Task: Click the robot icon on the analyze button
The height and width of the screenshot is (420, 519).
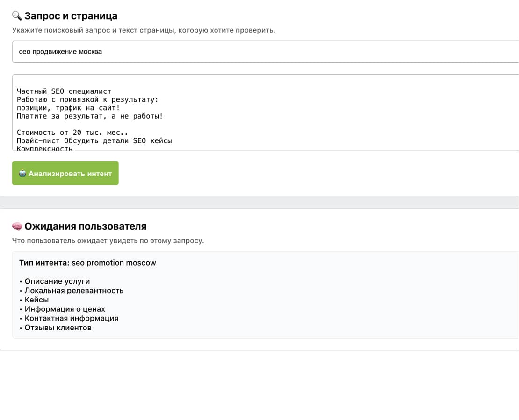Action: (x=22, y=173)
